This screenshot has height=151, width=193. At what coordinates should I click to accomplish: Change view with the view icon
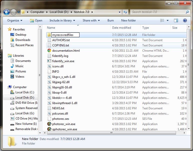(162, 20)
